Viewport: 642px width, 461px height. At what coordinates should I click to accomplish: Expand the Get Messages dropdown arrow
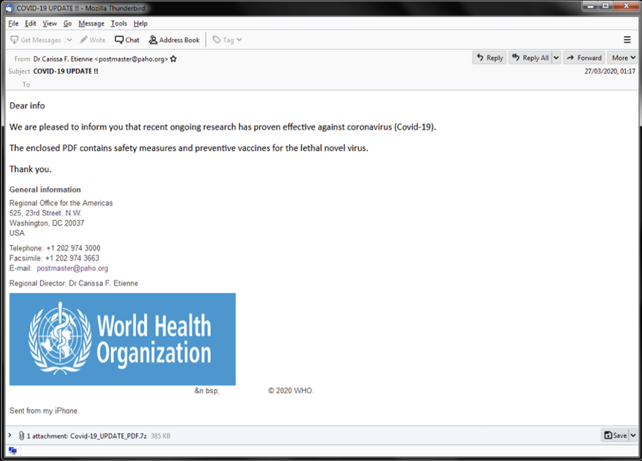pyautogui.click(x=69, y=40)
